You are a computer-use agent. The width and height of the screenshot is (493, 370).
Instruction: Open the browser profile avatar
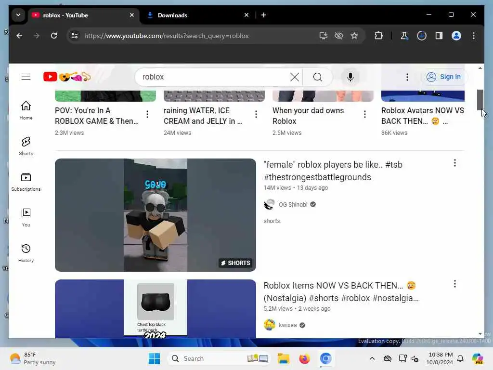pos(456,36)
